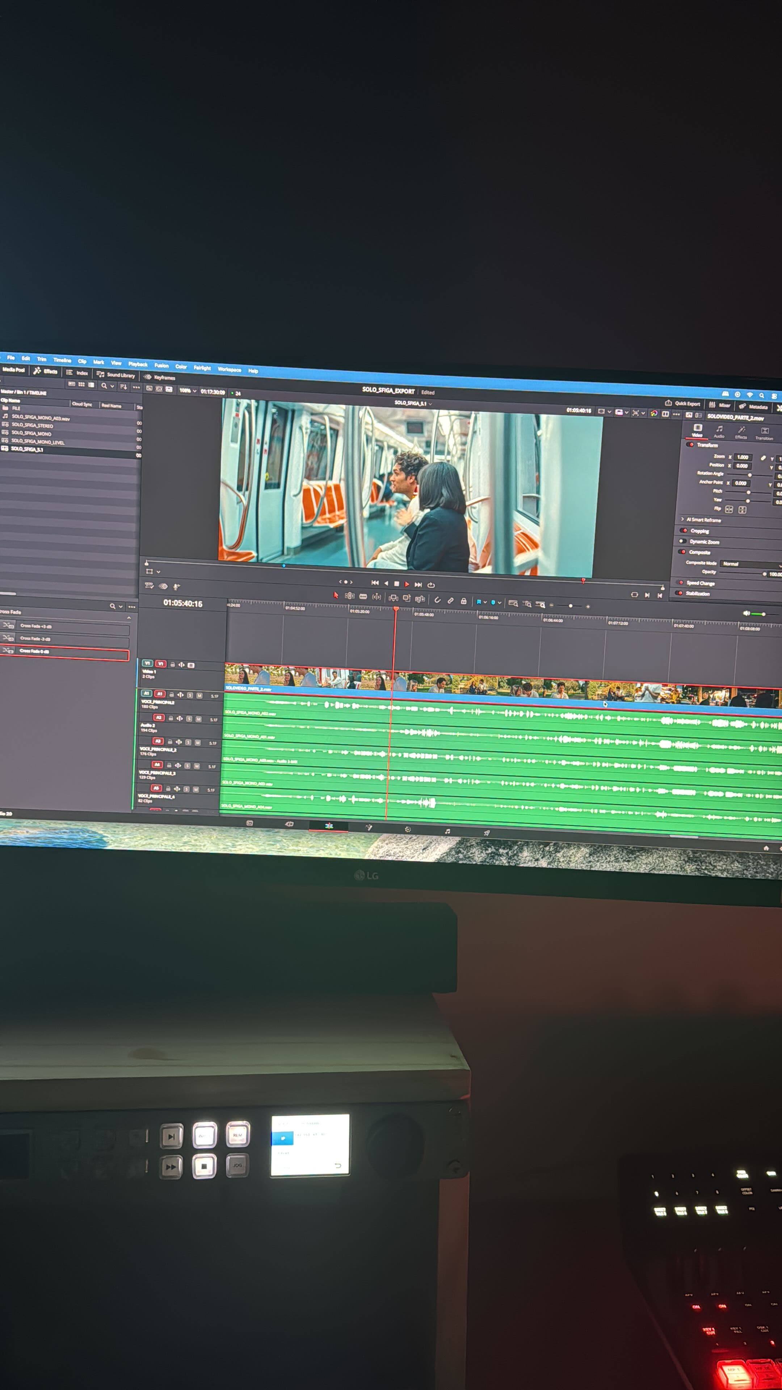This screenshot has width=782, height=1390.
Task: Click Go to First Frame button
Action: (x=375, y=583)
